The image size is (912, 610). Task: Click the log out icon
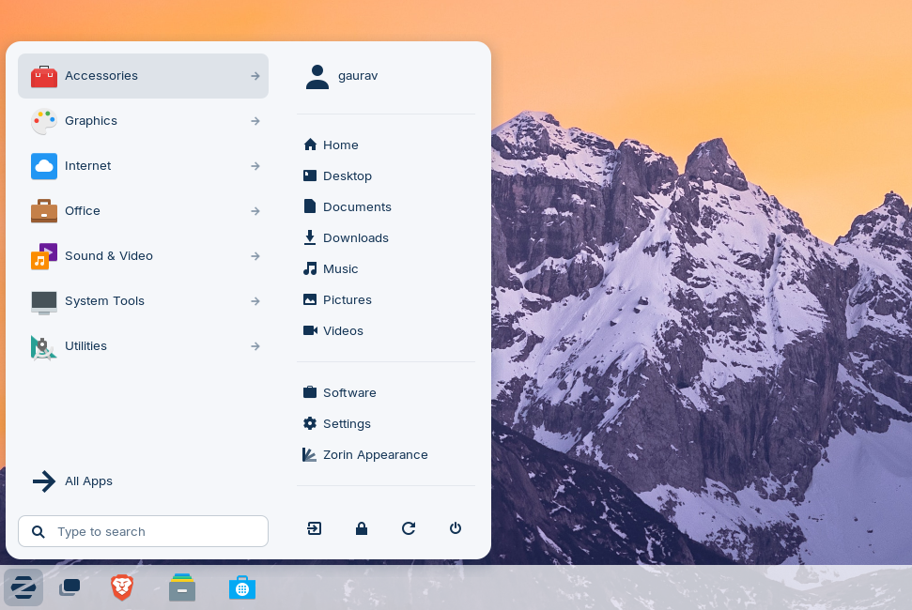(x=314, y=528)
